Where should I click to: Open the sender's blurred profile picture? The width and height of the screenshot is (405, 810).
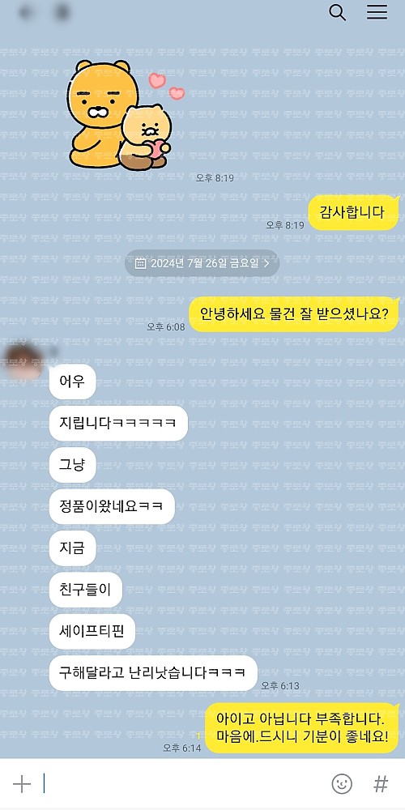[x=23, y=359]
